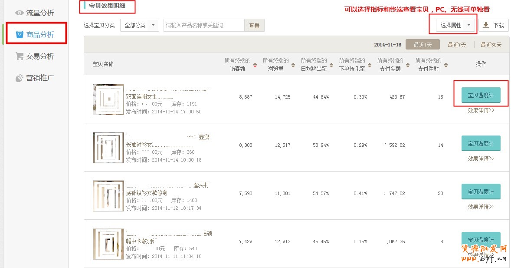This screenshot has height=268, width=511.
Task: Click the 营销推广 sidebar icon
Action: point(20,78)
